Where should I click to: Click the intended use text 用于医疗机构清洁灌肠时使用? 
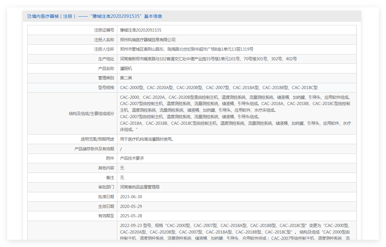147,139
